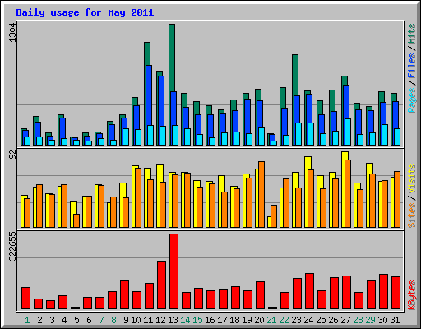Click the KBytes legend label
Image resolution: width=421 pixels, height=329 pixels.
pyautogui.click(x=411, y=295)
